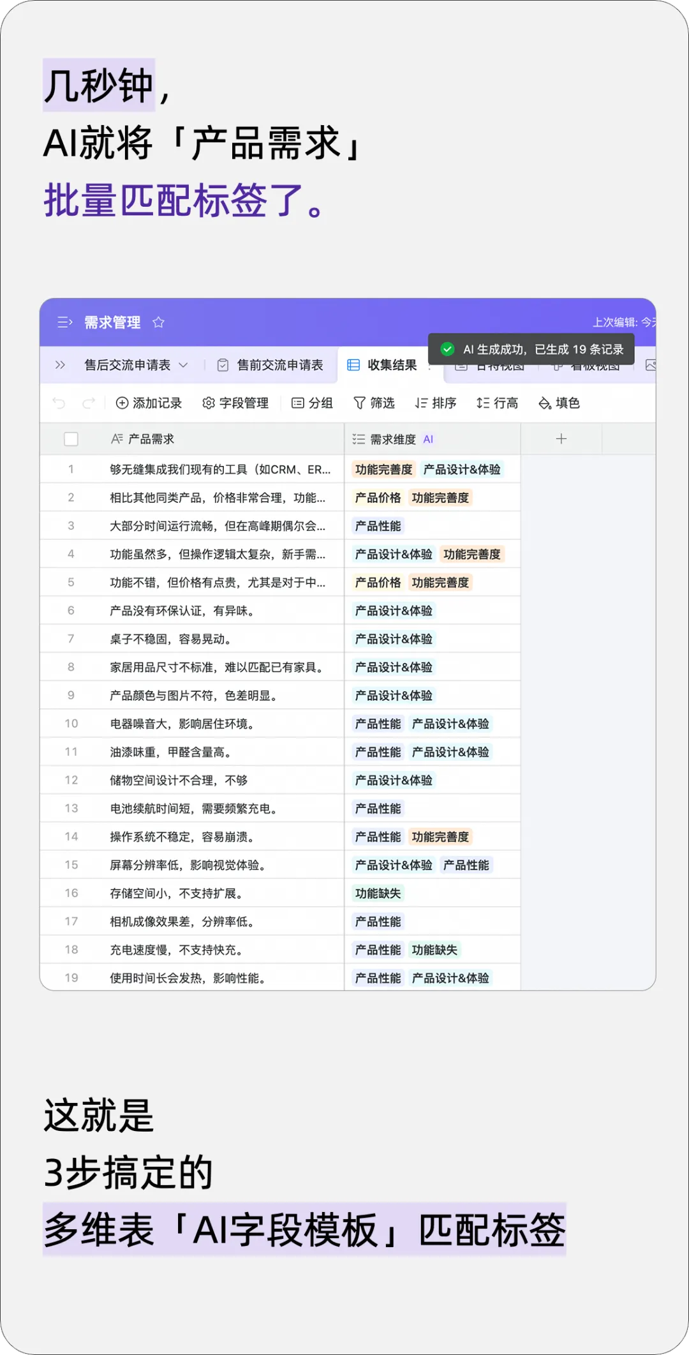Screen dimensions: 689x1355
Task: Click 产品设计&体验 tag in row 19
Action: point(450,978)
